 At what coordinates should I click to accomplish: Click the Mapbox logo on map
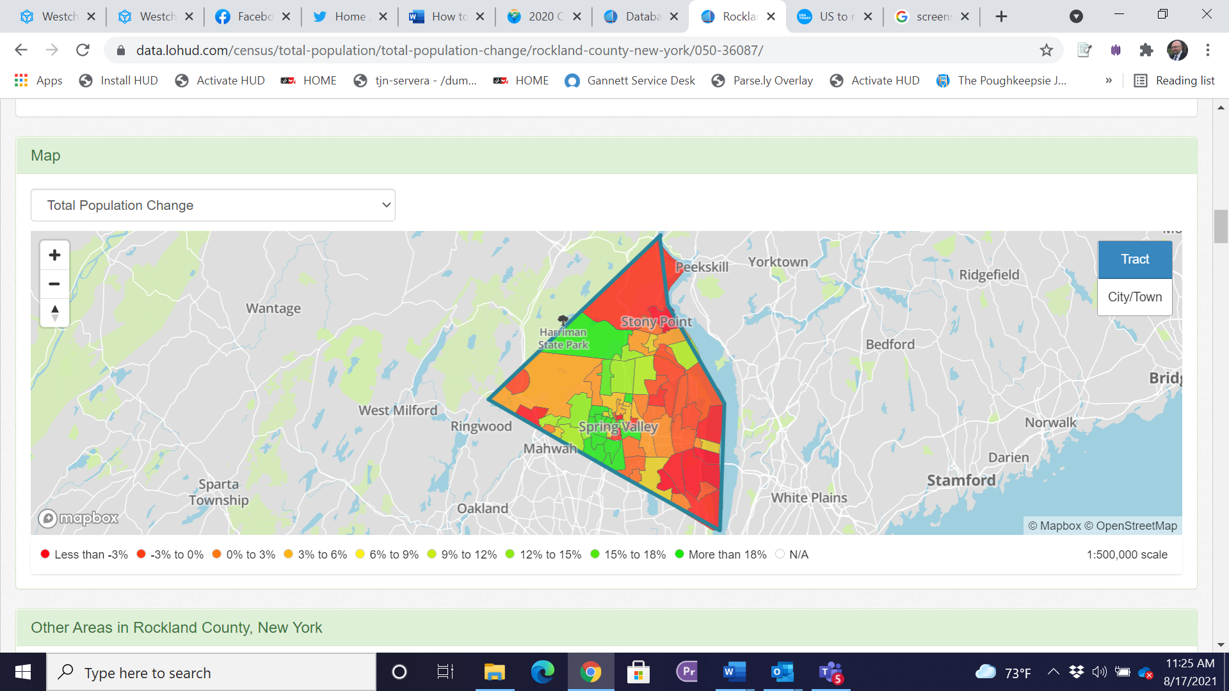(78, 518)
